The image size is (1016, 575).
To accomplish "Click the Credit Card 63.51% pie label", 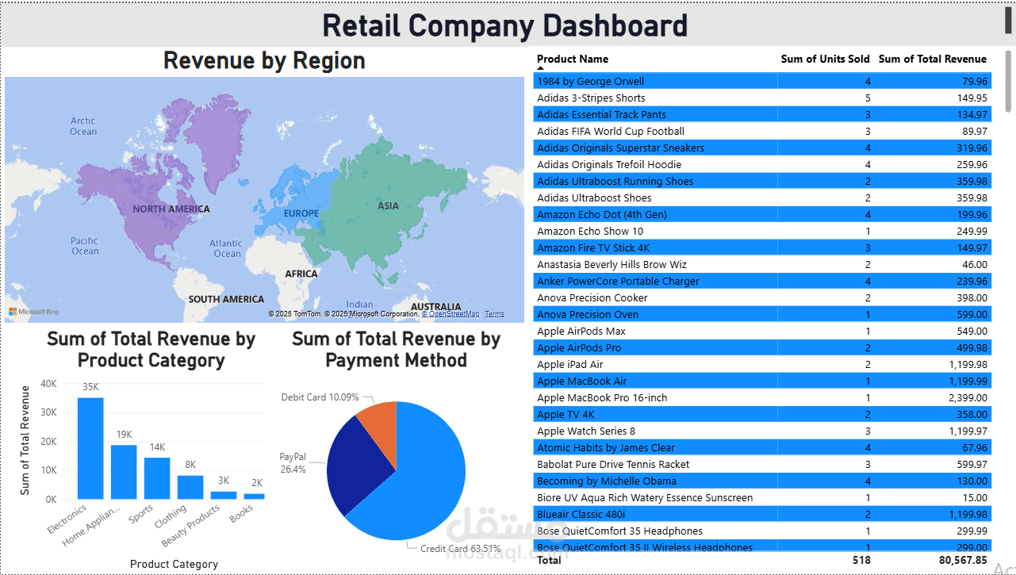I will pos(461,548).
